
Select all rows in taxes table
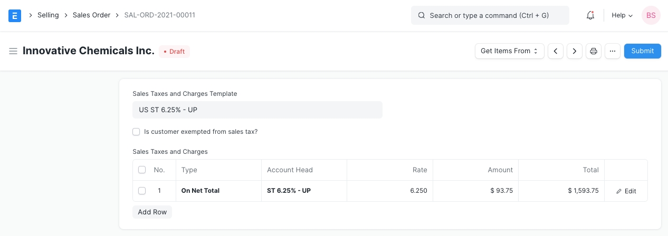[142, 170]
